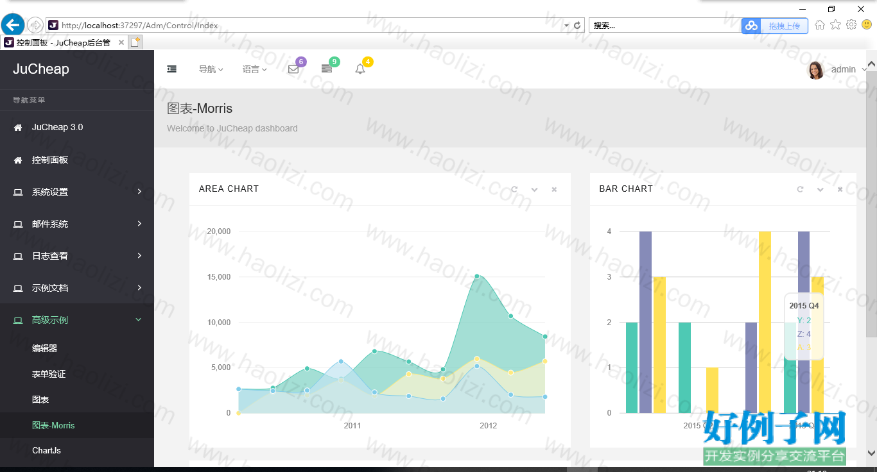
Task: Click the browser back arrow button
Action: [x=13, y=26]
